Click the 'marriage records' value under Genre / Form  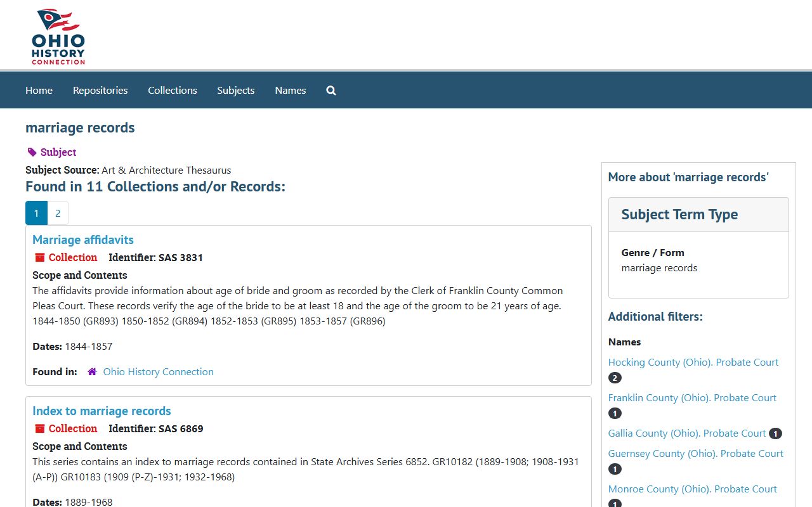[659, 267]
